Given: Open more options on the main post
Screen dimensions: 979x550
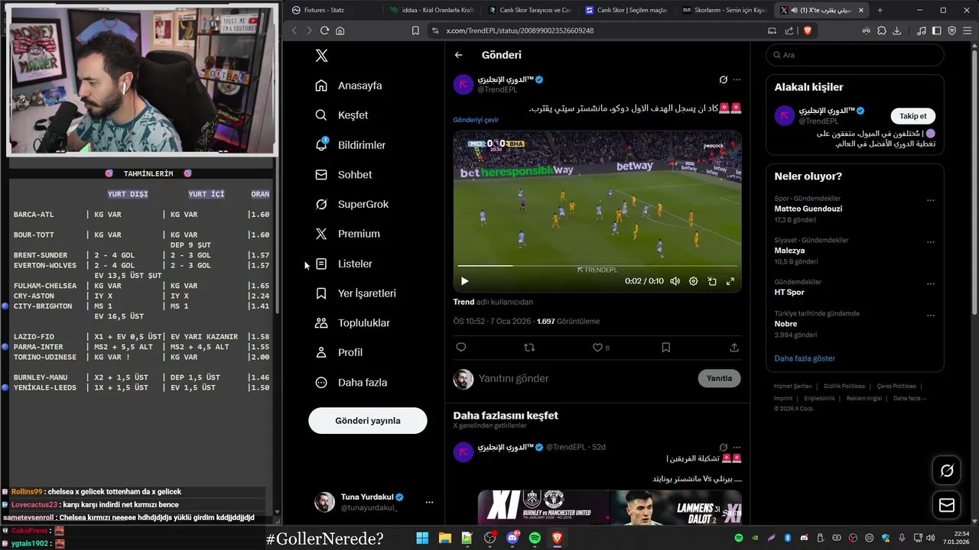Looking at the screenshot, I should [737, 79].
